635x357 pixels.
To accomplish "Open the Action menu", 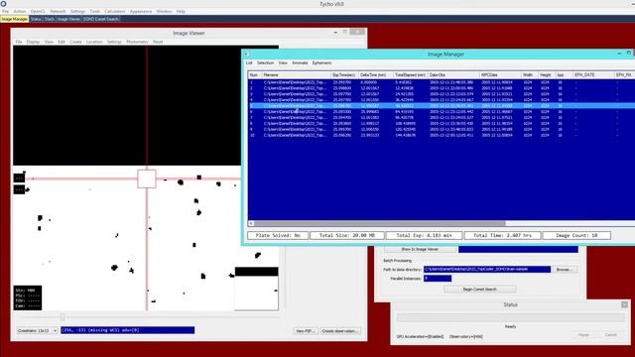I will (20, 11).
